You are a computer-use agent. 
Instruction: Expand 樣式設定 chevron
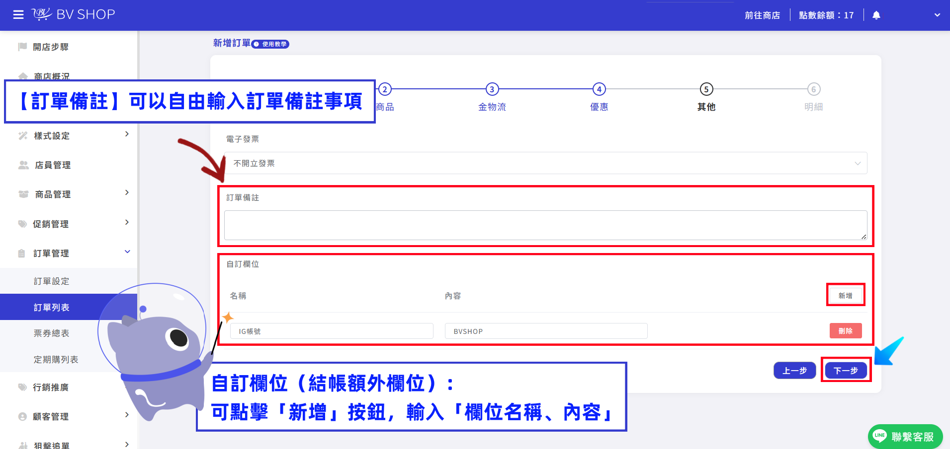tap(127, 134)
